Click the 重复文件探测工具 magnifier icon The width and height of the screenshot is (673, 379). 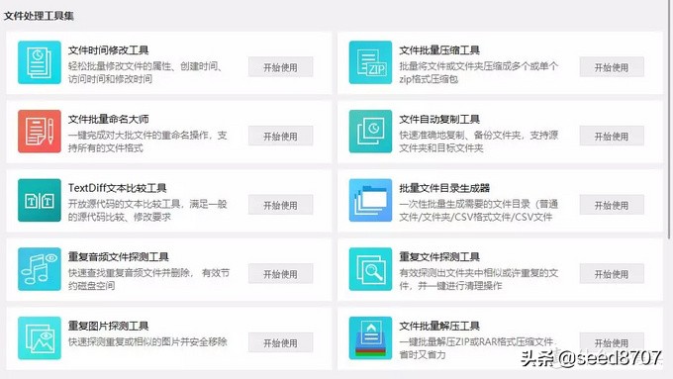pos(370,269)
